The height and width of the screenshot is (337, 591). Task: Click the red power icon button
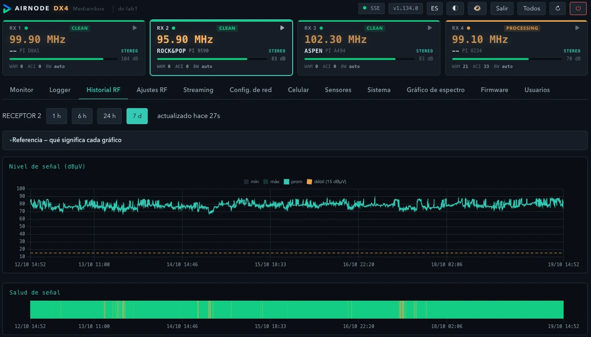tap(578, 8)
